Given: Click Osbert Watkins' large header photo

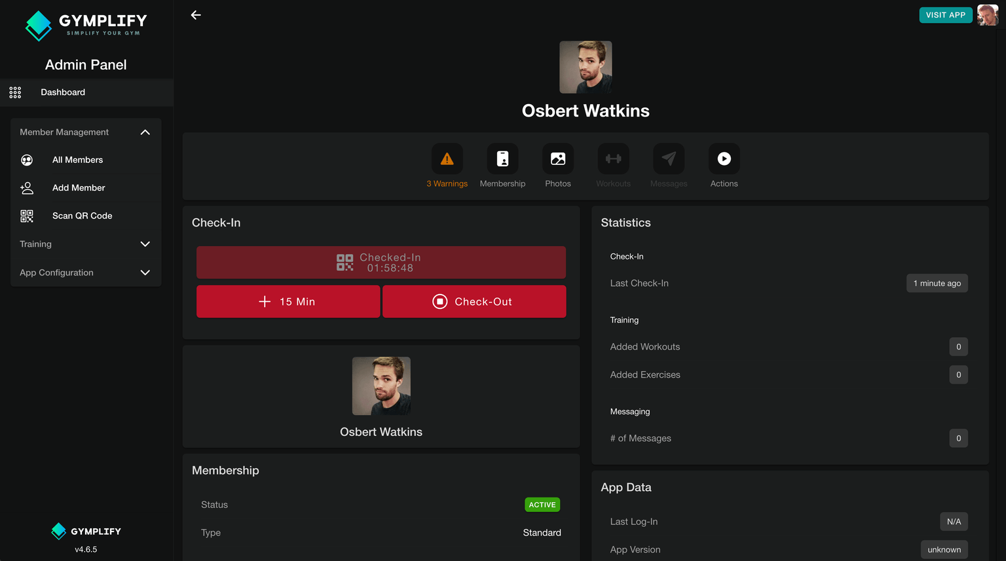Looking at the screenshot, I should (x=586, y=67).
